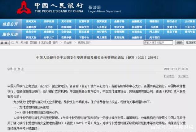Click the 首页 button in breadcrumb bar

[x=5, y=43]
